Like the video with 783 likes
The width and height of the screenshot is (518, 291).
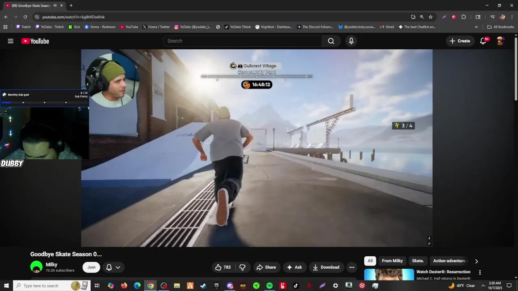click(x=223, y=267)
